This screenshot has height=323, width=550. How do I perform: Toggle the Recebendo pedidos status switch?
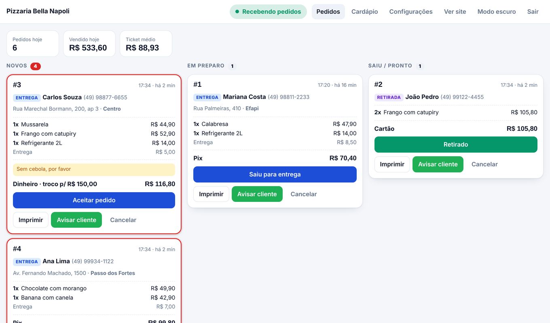click(x=268, y=12)
